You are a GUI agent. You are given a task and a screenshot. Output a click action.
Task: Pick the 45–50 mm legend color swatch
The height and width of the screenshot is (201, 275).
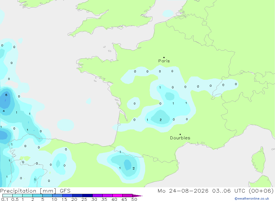(128, 196)
